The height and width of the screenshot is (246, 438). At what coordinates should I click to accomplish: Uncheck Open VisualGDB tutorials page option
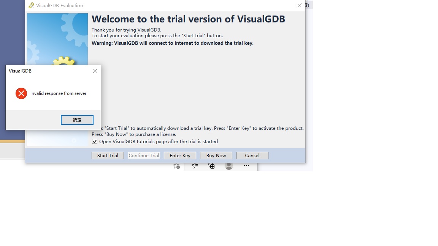coord(95,141)
